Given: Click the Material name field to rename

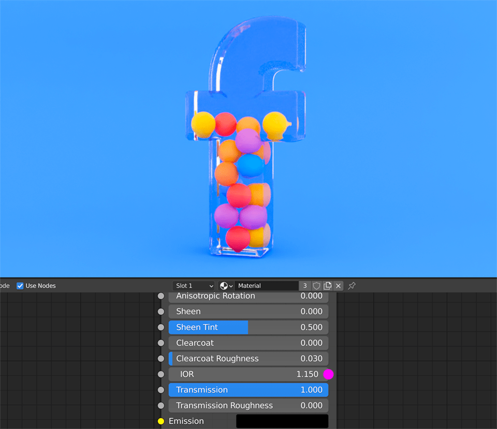Looking at the screenshot, I should coord(267,285).
